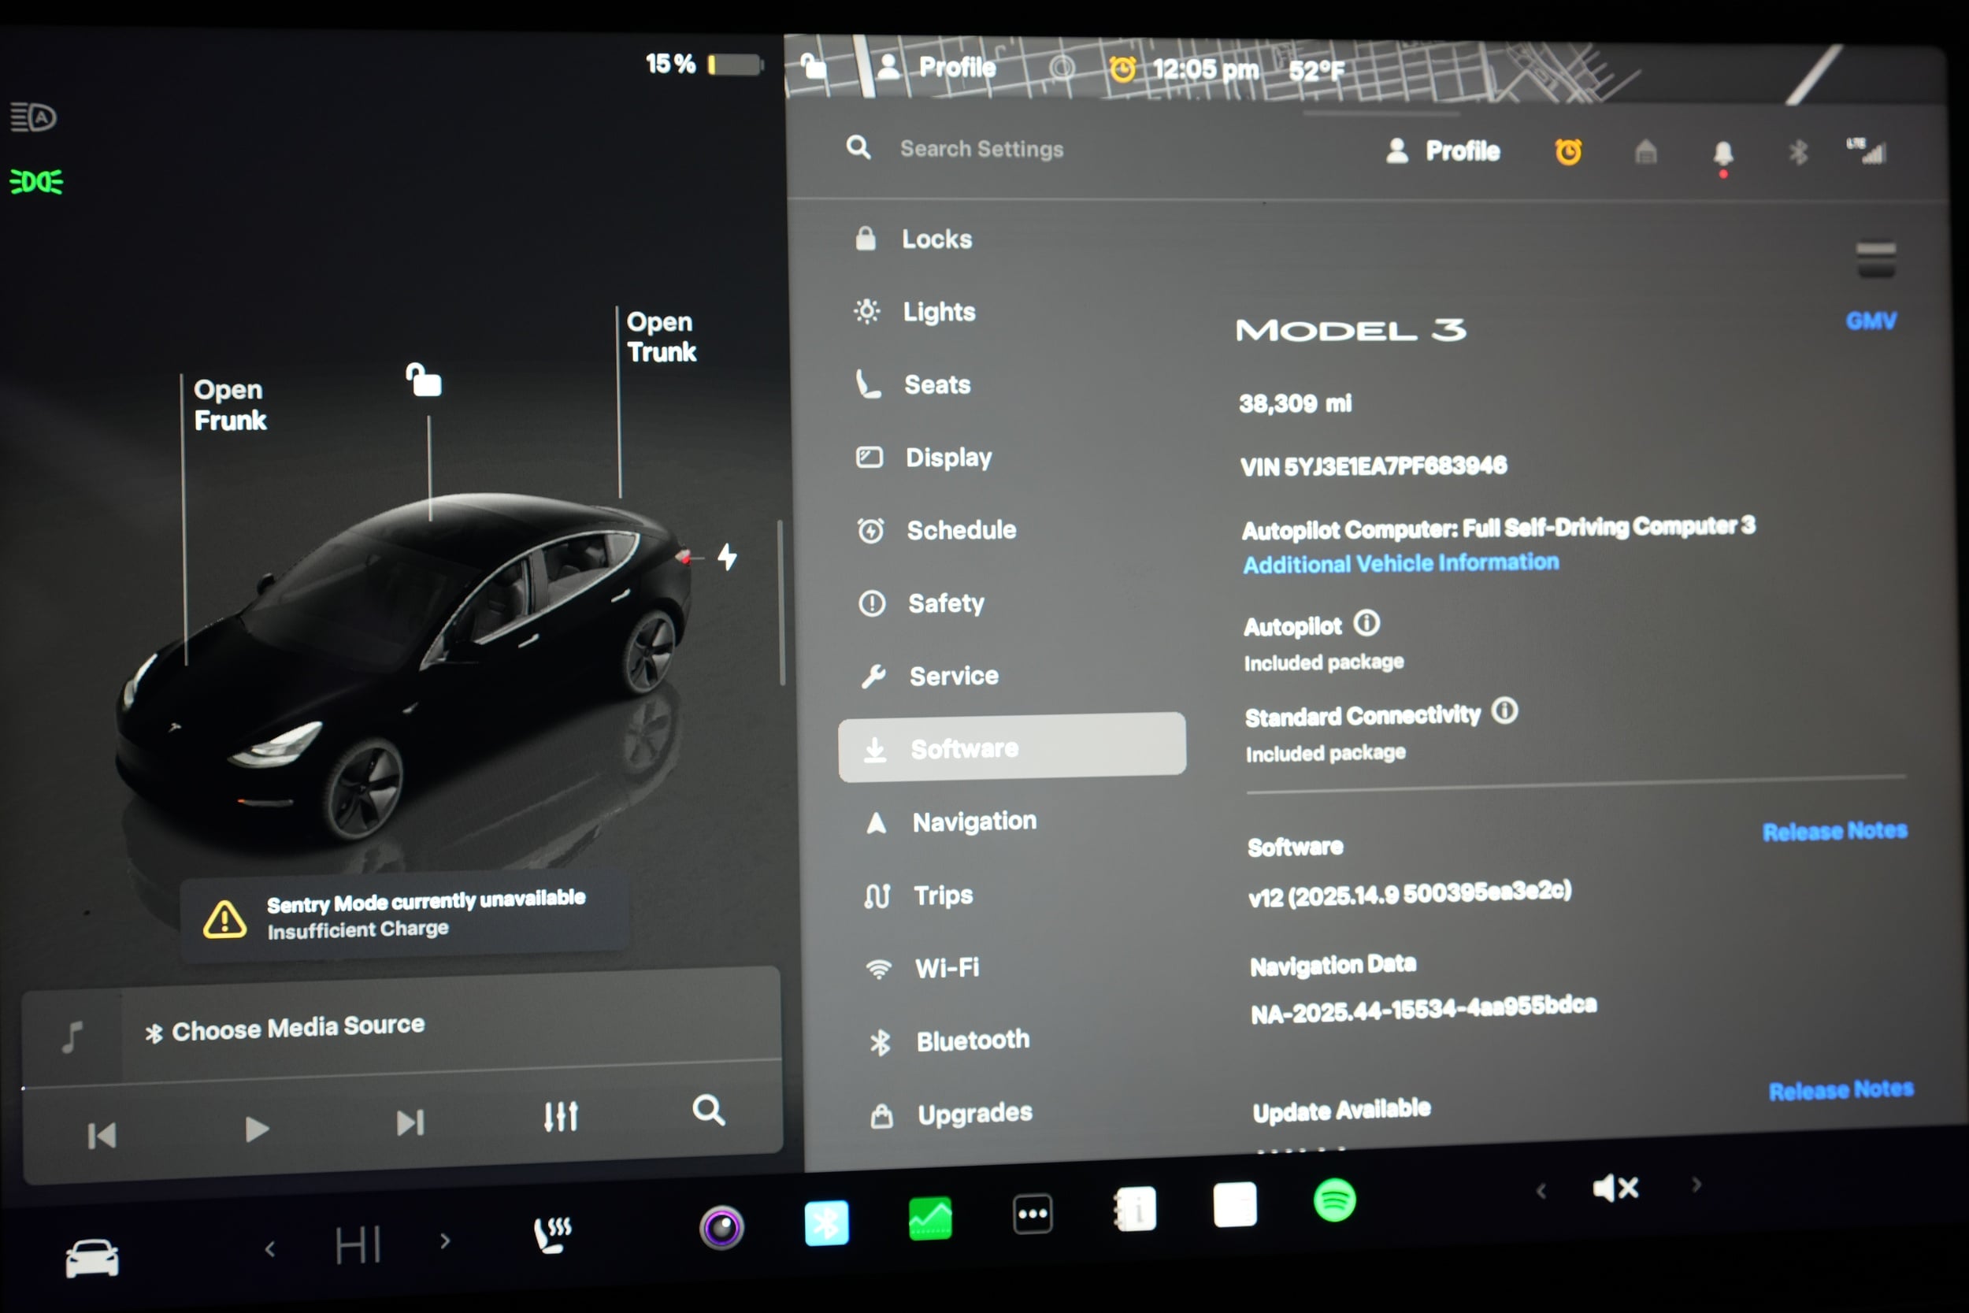The image size is (1969, 1313).
Task: Tap the orange alarm clock status icon
Action: [x=1569, y=150]
